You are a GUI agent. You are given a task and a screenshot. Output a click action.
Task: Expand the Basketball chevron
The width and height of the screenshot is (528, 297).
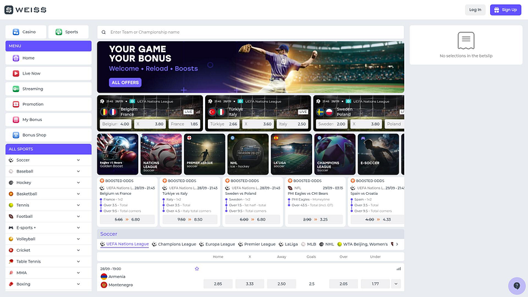(78, 193)
